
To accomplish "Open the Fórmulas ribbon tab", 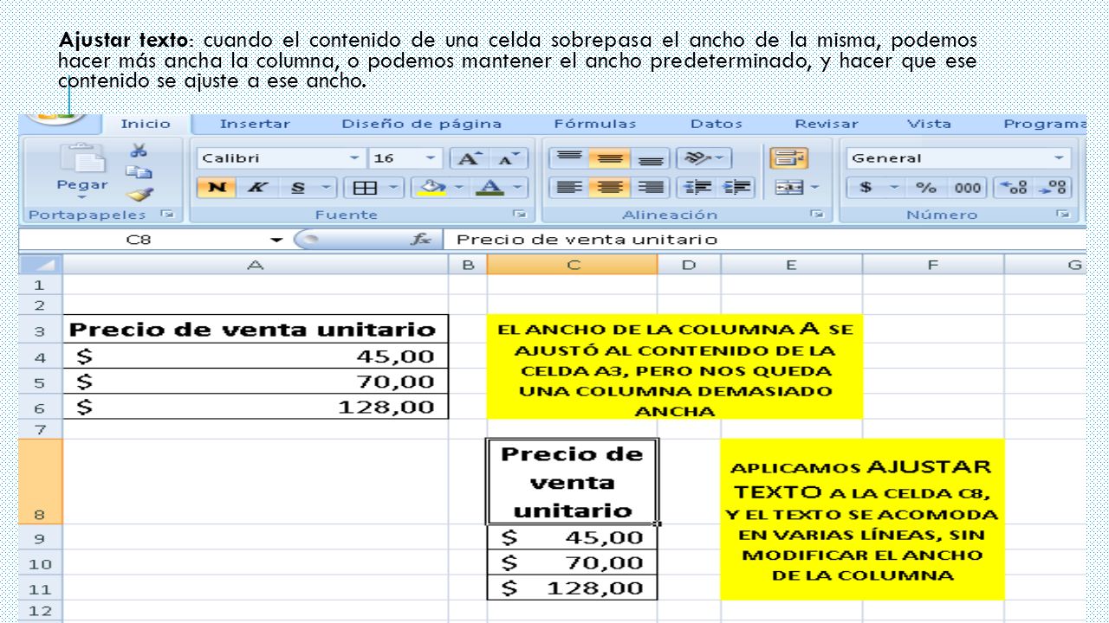I will [x=594, y=124].
